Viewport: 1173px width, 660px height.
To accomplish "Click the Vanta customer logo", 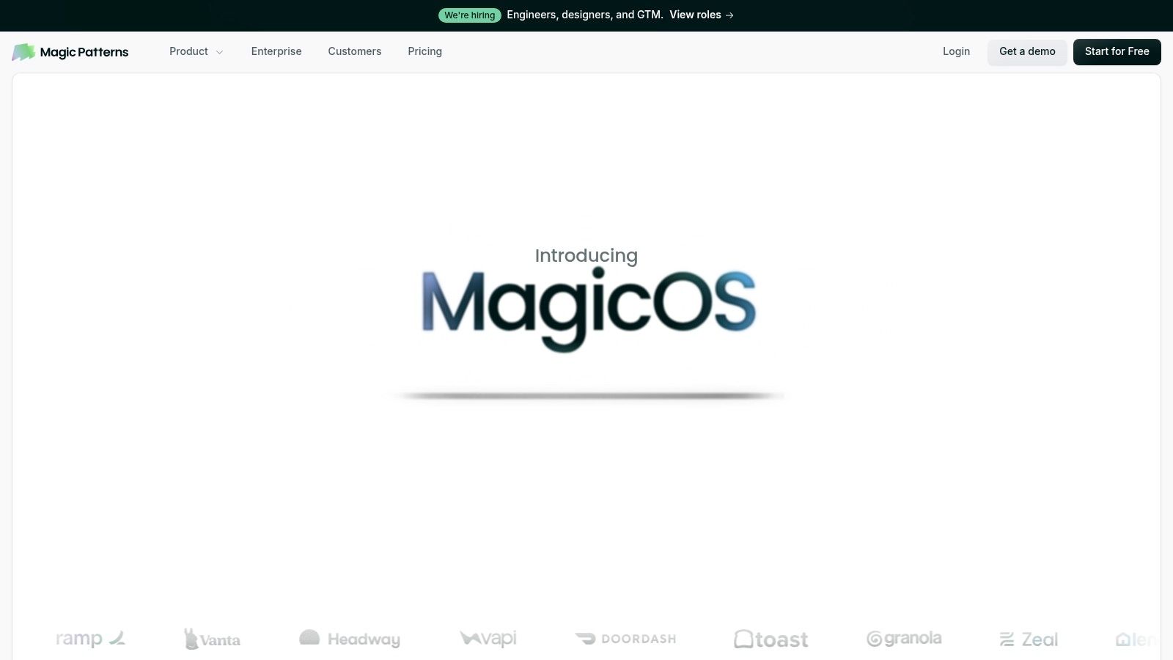I will pos(212,639).
